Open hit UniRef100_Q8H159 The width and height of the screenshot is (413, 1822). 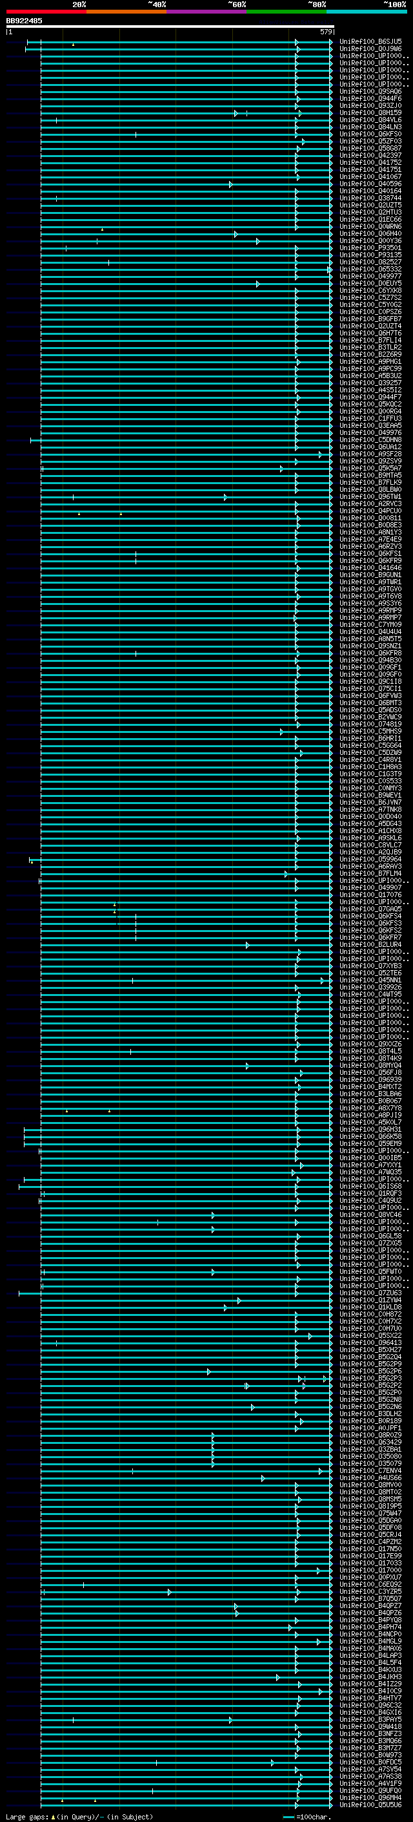(370, 112)
